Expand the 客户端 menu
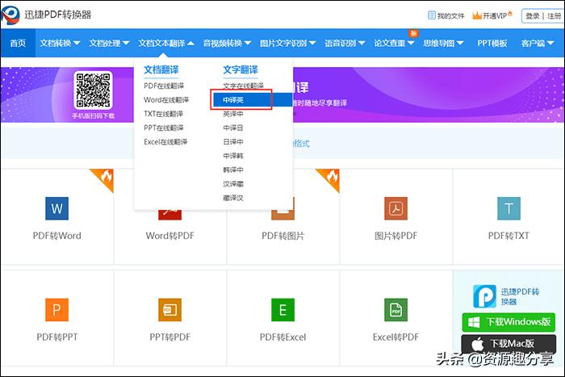Viewport: 565px width, 377px height. [538, 44]
